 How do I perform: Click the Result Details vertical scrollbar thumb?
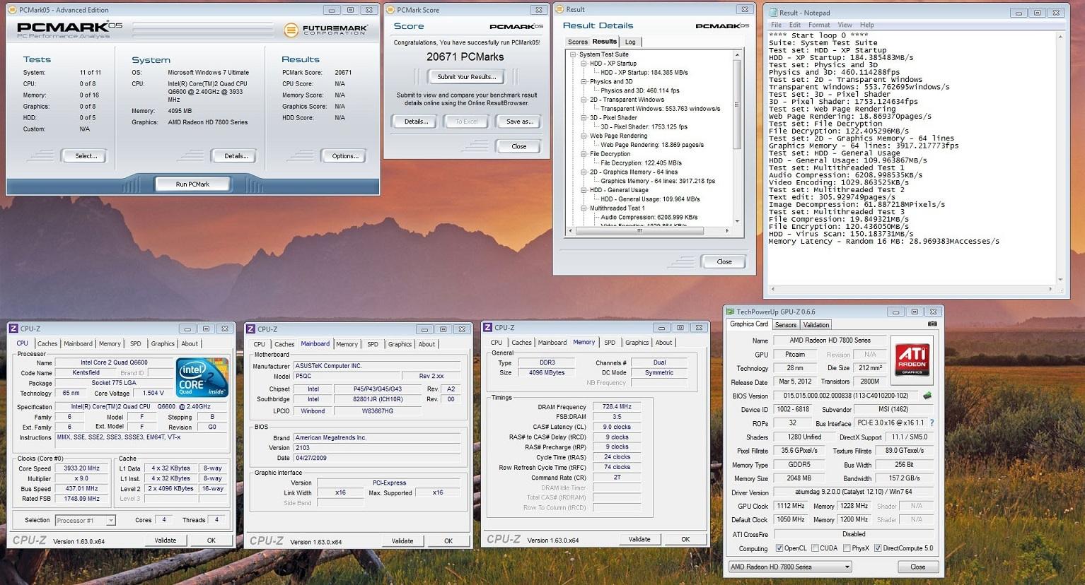(x=736, y=104)
